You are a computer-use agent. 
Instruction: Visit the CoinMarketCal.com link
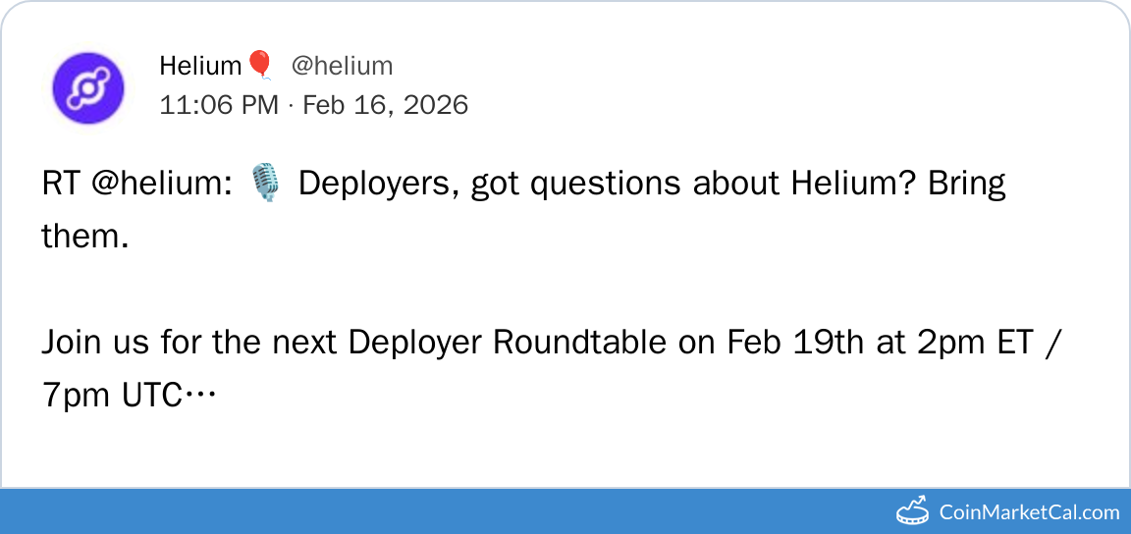click(1029, 511)
